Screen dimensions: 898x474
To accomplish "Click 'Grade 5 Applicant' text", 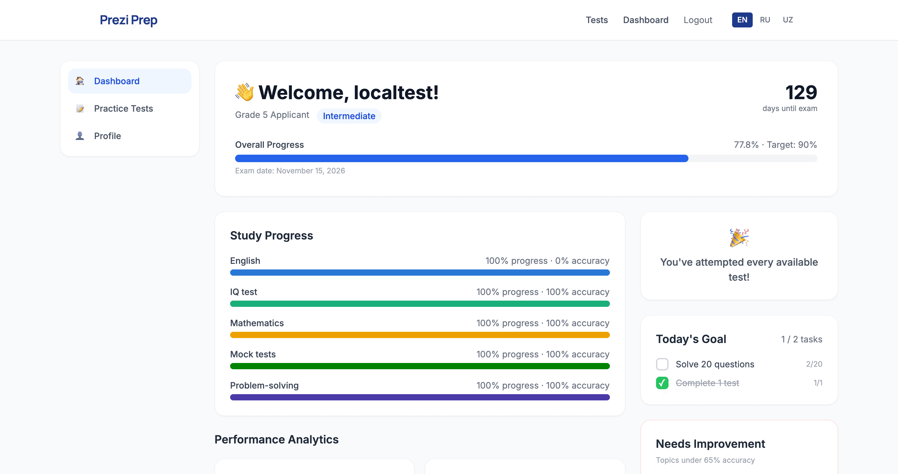I will click(x=272, y=115).
